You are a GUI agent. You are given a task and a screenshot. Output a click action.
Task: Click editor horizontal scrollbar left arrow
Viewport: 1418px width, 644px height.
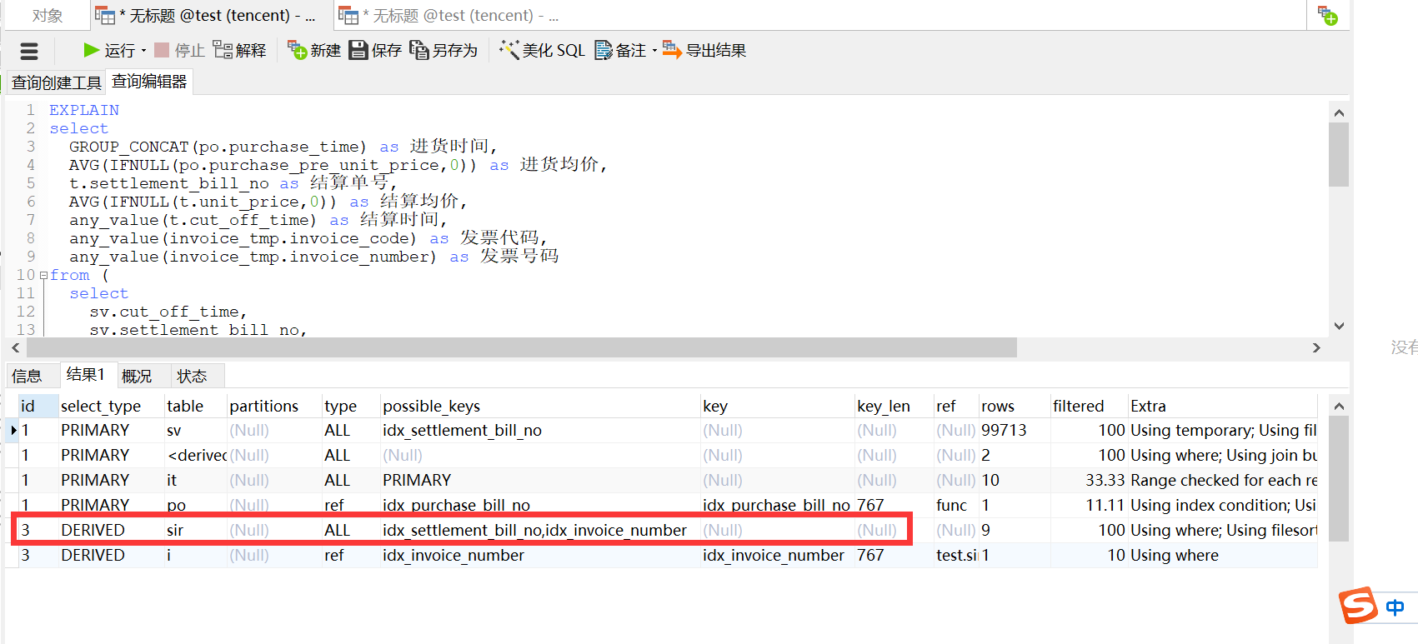[x=16, y=347]
